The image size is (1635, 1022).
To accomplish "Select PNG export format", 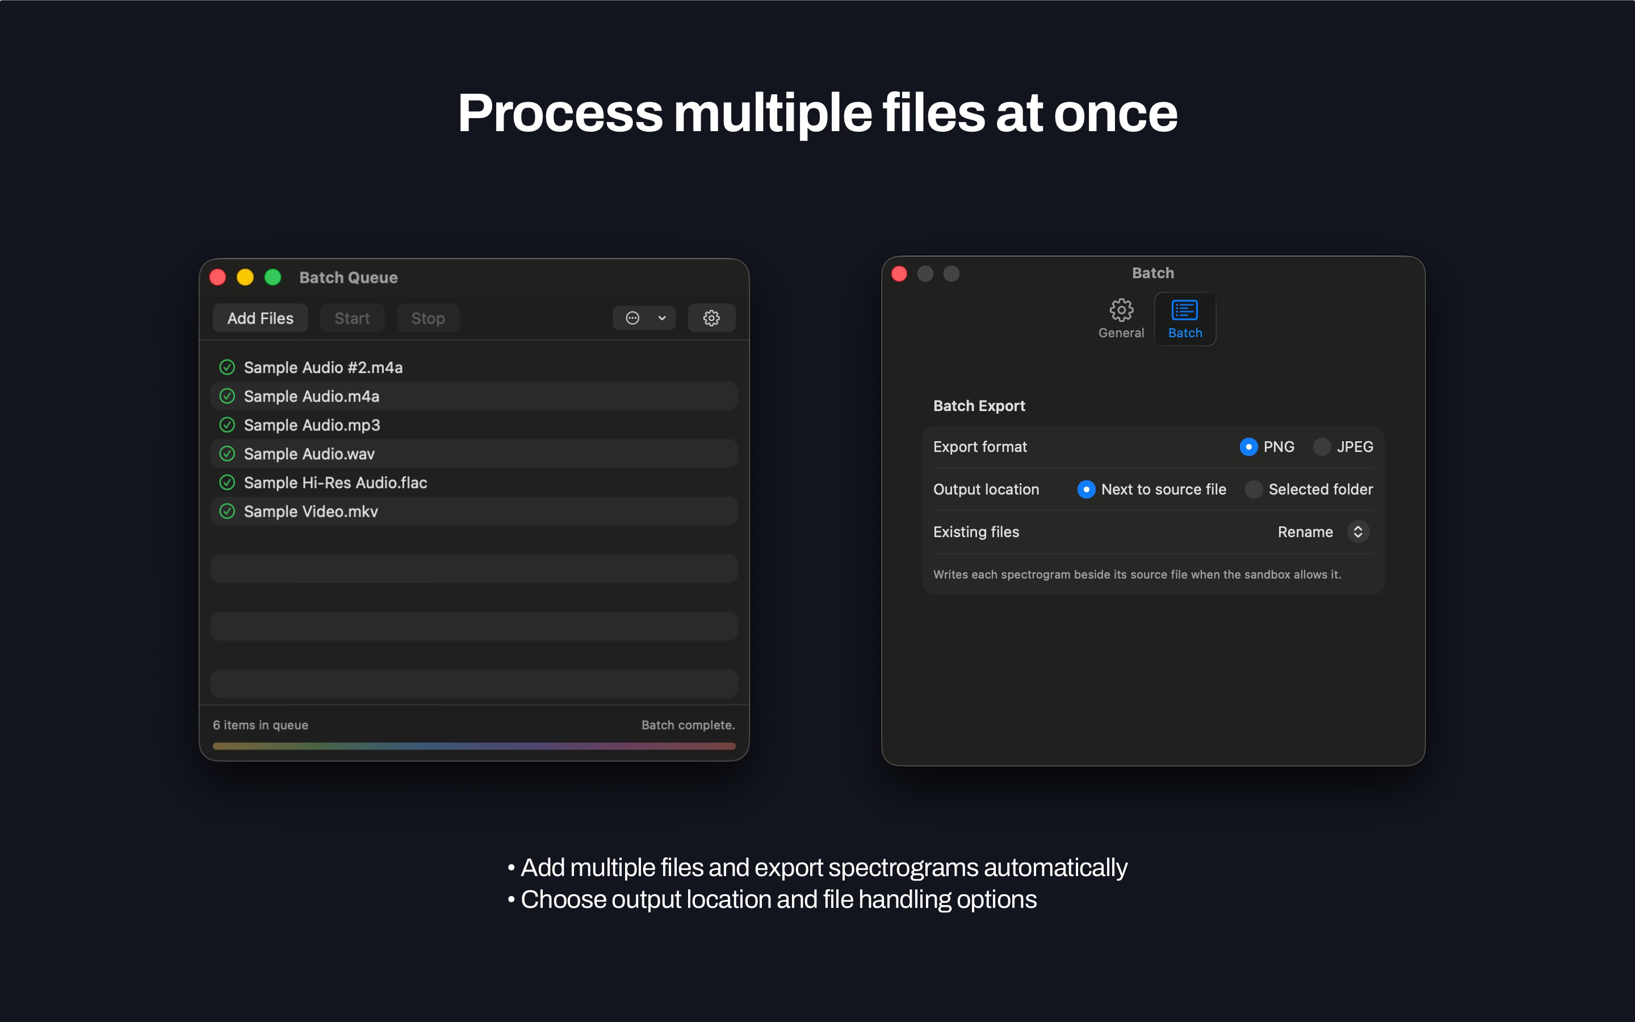I will (x=1248, y=447).
